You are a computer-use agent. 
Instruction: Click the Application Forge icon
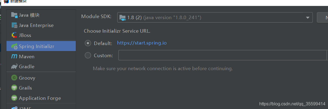pyautogui.click(x=14, y=98)
